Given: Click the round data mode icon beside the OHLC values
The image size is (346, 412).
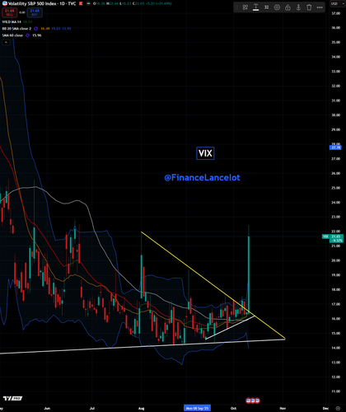Looking at the screenshot, I should (88, 3).
